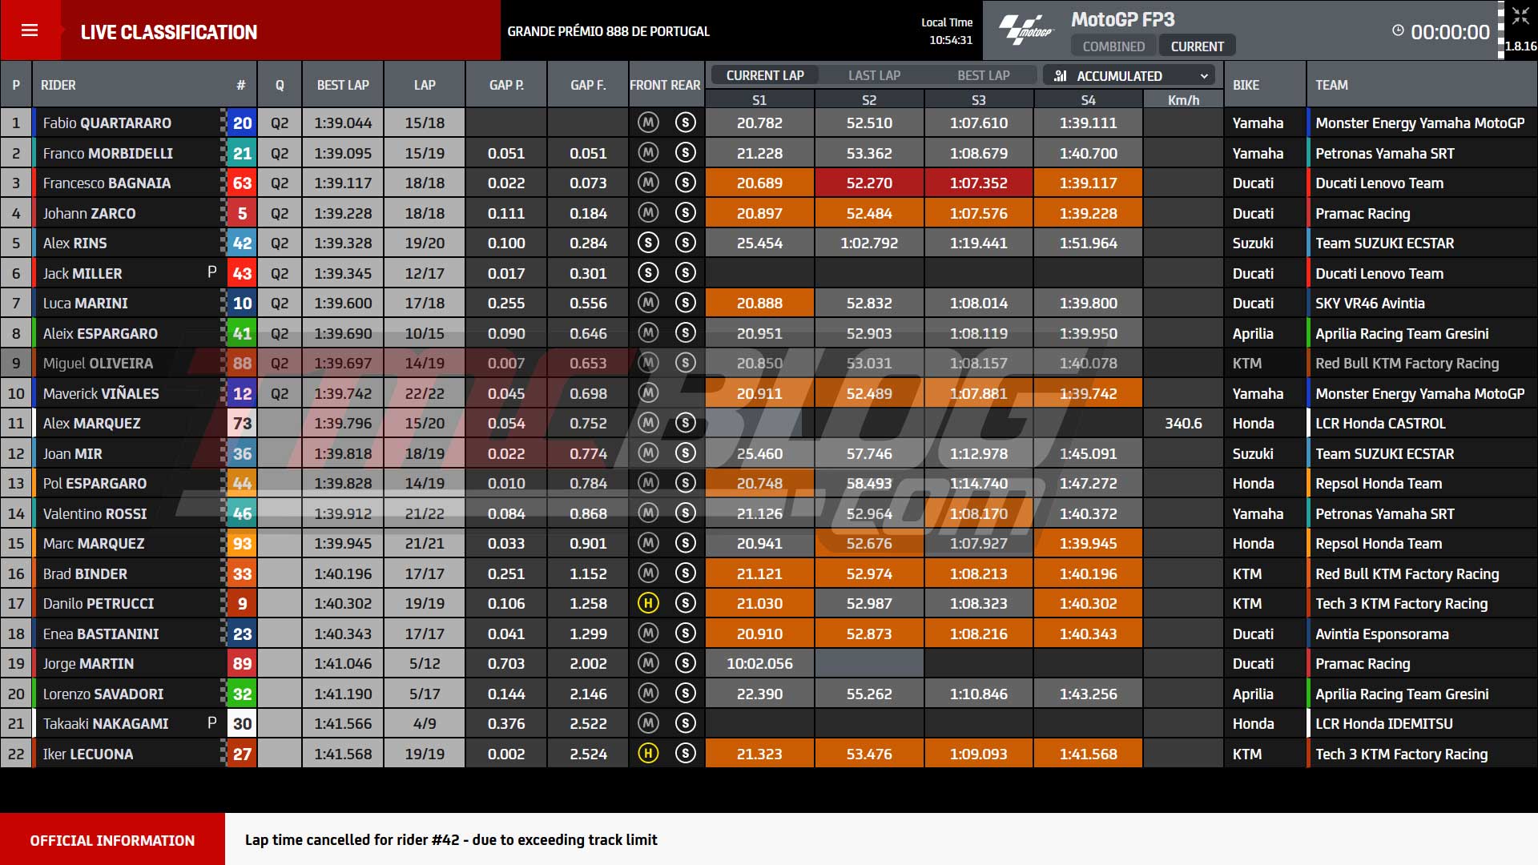Click Viñales' front tyre M icon
This screenshot has height=865, width=1538.
coord(648,393)
